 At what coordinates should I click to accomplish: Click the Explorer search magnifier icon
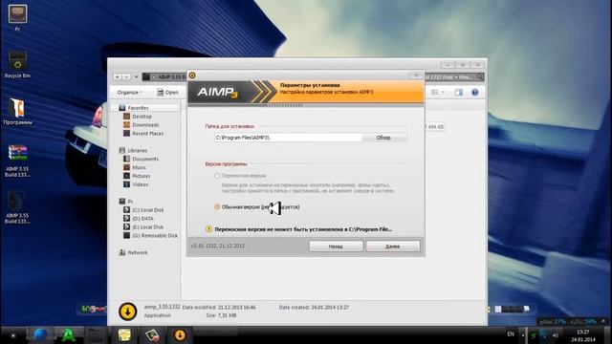point(479,77)
